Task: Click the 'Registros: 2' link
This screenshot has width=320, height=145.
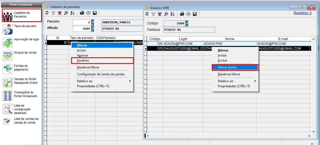Action: (302, 13)
